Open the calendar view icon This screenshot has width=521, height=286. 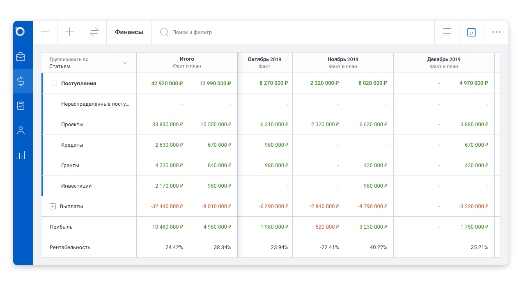471,32
